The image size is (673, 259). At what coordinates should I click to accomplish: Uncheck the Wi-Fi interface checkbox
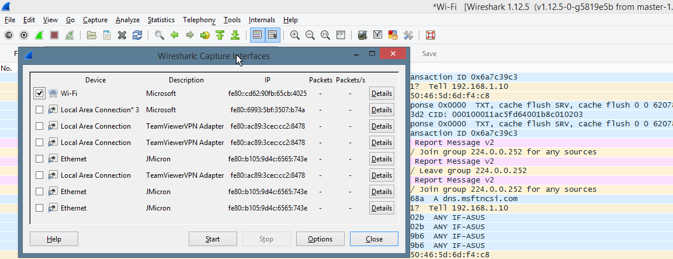40,93
